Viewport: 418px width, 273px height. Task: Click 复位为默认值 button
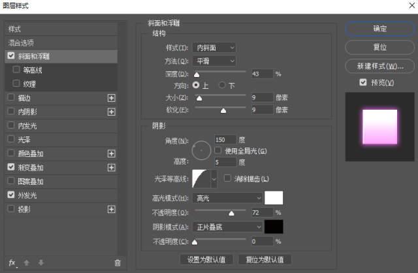point(265,259)
